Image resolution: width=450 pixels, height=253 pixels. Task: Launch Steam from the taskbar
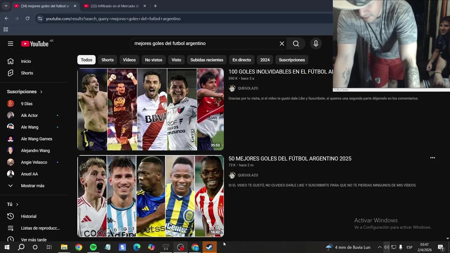pyautogui.click(x=209, y=247)
